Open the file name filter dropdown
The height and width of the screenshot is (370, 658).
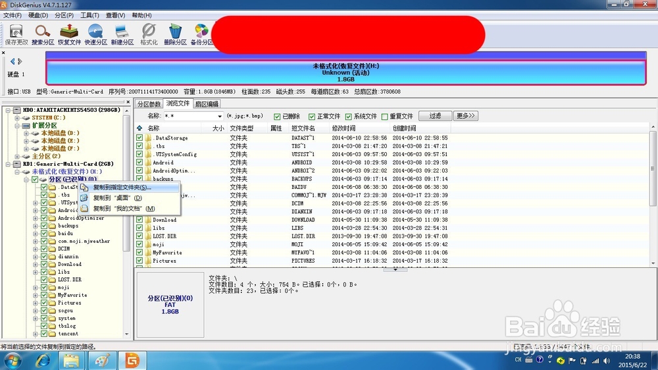point(220,117)
